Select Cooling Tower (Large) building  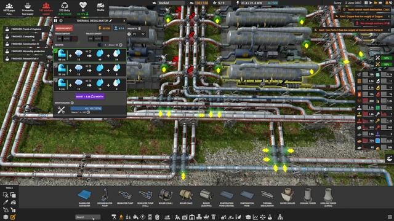coord(328,197)
